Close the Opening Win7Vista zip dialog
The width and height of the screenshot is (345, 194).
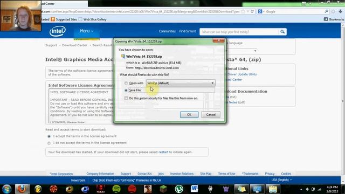click(219, 40)
